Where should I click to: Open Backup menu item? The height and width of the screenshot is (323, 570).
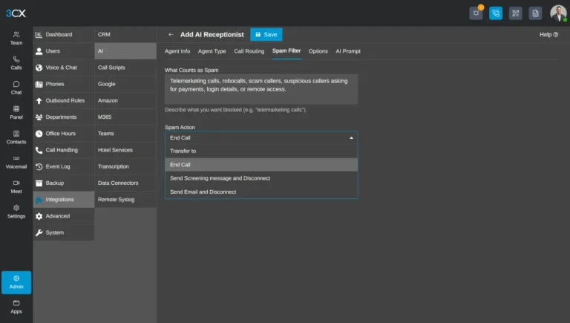[x=64, y=183]
